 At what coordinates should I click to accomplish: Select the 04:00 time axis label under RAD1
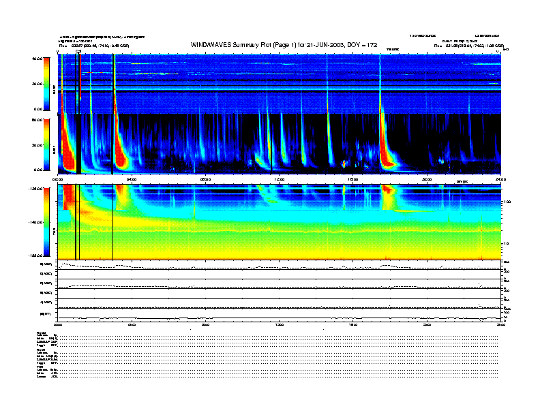click(132, 179)
